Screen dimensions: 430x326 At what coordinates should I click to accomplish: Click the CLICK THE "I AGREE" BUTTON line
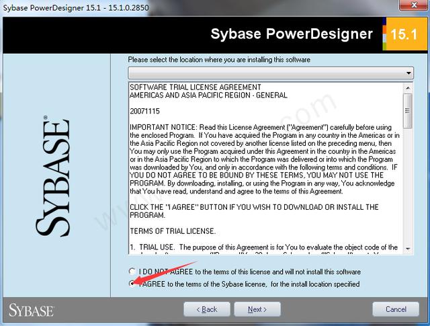[254, 207]
